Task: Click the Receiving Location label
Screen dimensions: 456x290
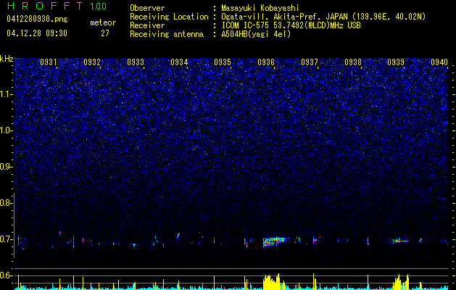Action: [x=169, y=17]
